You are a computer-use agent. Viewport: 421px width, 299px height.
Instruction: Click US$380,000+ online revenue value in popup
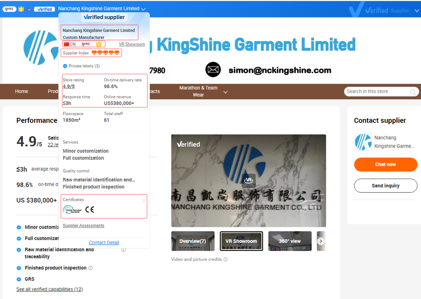click(x=119, y=103)
